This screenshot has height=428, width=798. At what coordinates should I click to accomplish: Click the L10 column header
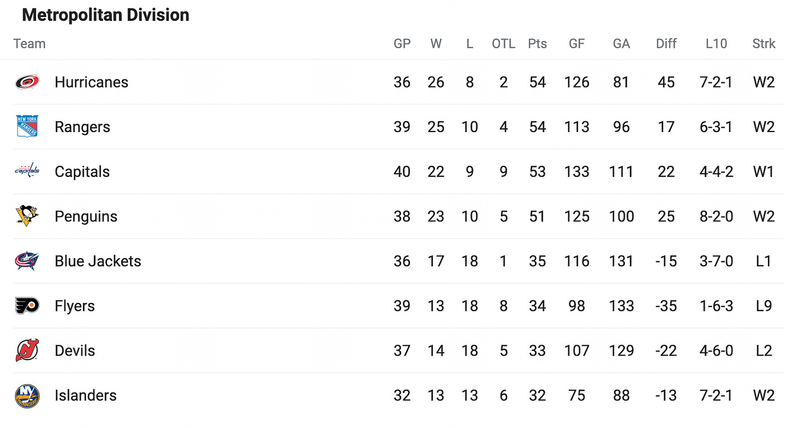[x=716, y=44]
